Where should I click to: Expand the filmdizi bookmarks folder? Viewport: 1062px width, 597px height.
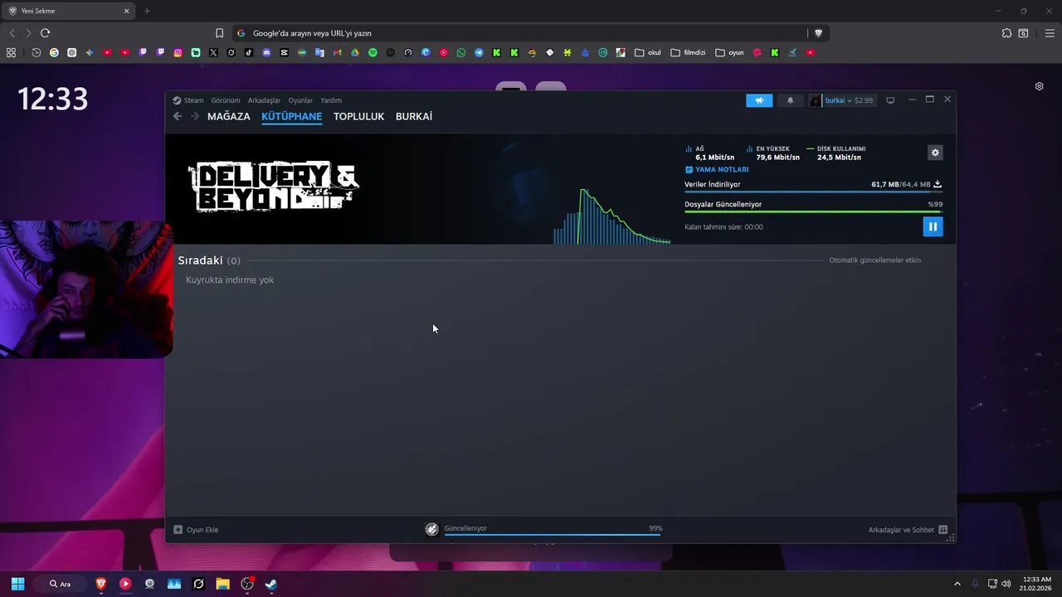(x=688, y=52)
